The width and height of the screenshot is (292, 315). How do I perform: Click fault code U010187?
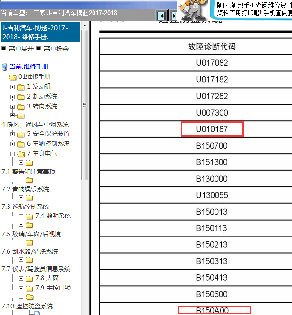[x=212, y=129]
